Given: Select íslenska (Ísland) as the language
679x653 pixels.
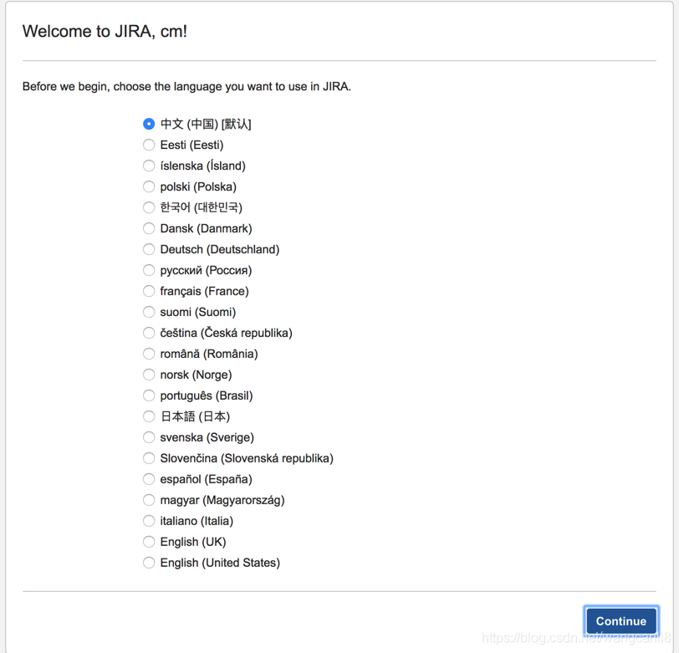Looking at the screenshot, I should (149, 166).
